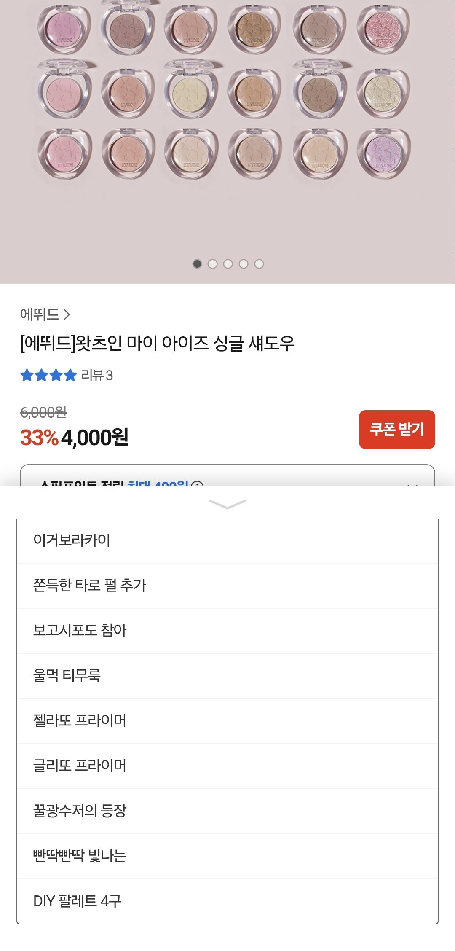Expand the shopping point accrual chevron

click(x=412, y=484)
